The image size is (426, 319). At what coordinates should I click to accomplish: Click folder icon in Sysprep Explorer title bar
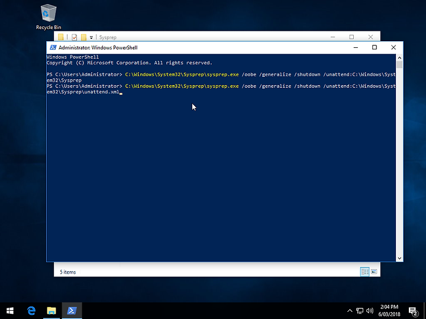[x=61, y=37]
